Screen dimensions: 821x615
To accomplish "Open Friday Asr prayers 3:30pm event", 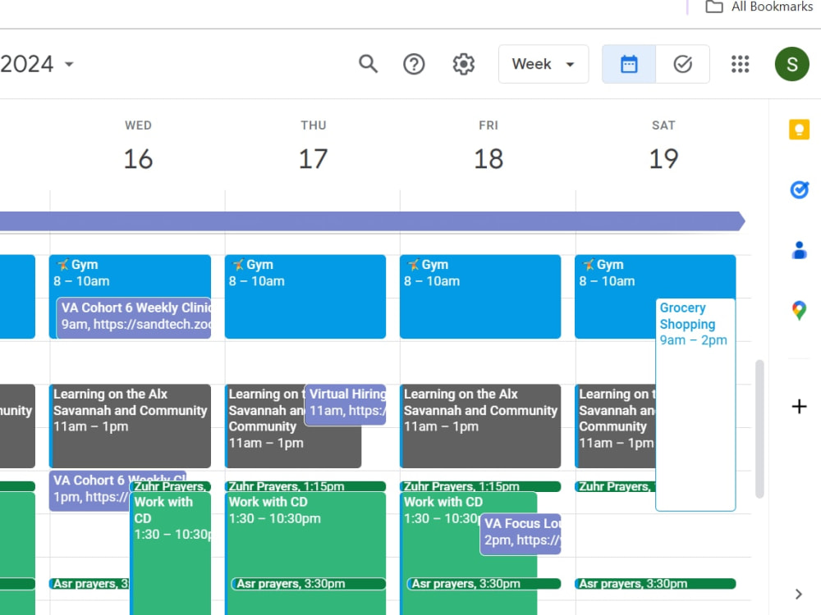I will click(484, 584).
